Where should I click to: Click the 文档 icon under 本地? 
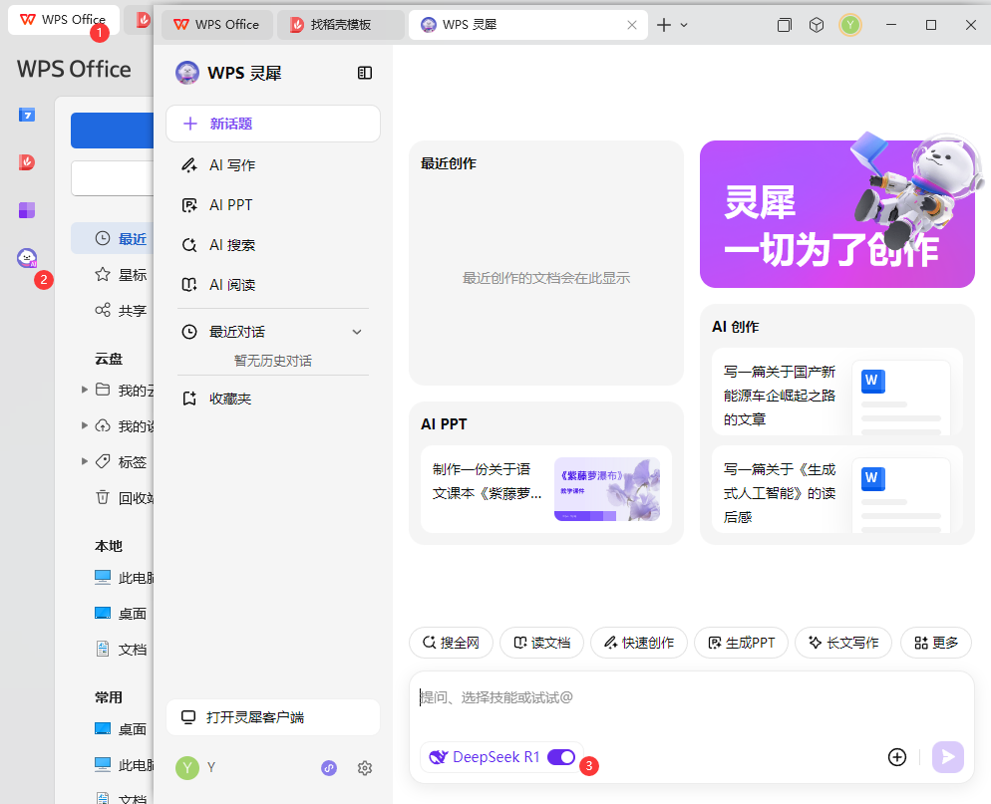[103, 649]
